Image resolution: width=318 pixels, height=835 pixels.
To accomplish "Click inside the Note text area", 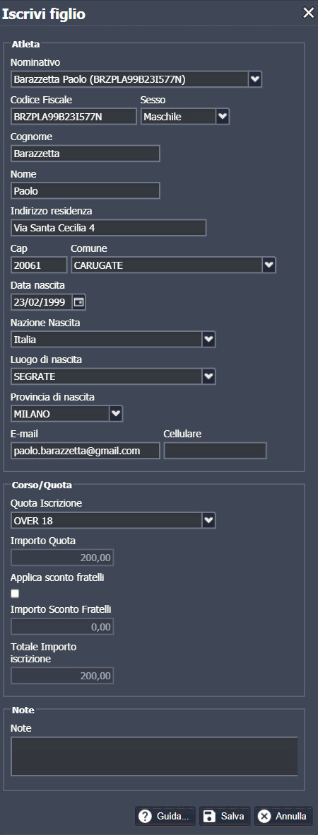I will (x=154, y=756).
